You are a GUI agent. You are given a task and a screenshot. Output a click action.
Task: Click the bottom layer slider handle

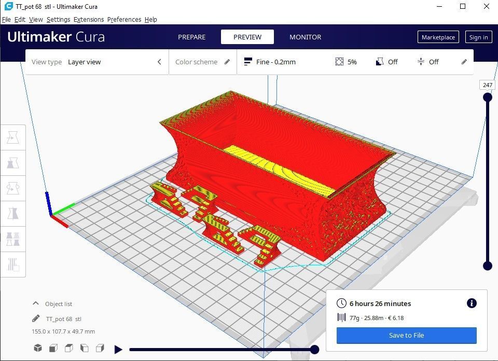(x=488, y=266)
